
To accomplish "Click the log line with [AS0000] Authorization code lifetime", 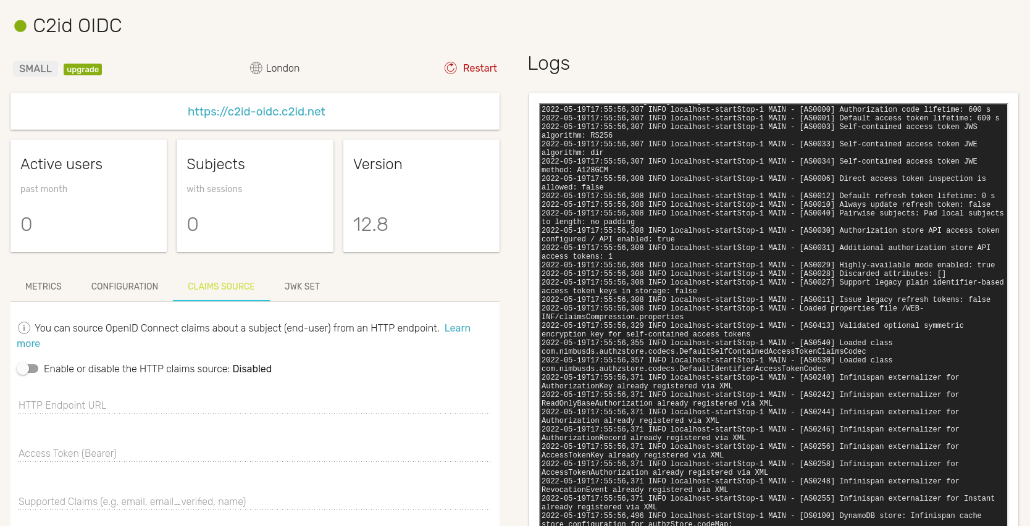I will [x=766, y=109].
